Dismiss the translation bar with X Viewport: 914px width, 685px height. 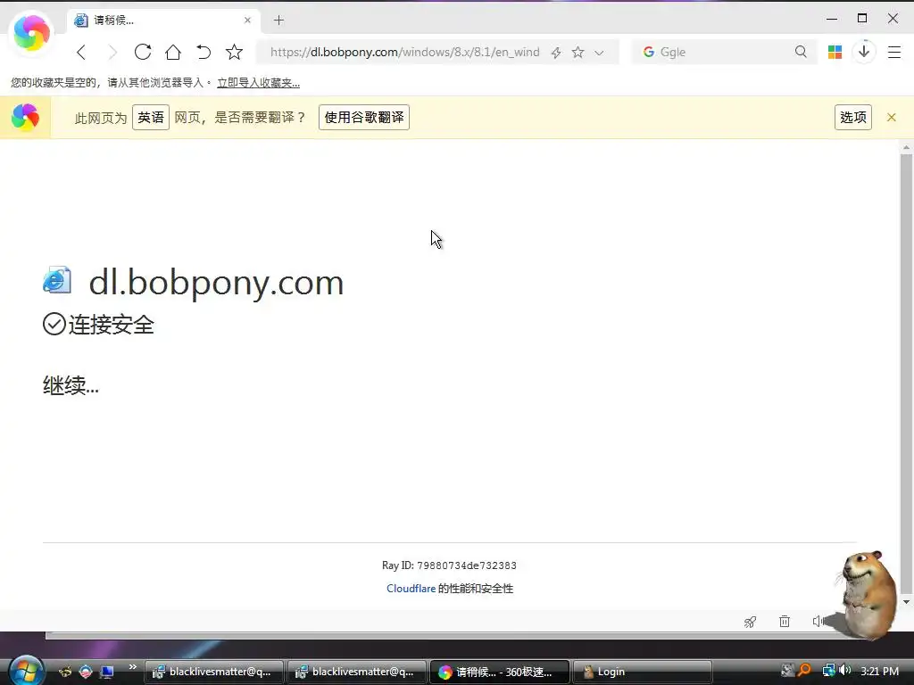(892, 117)
